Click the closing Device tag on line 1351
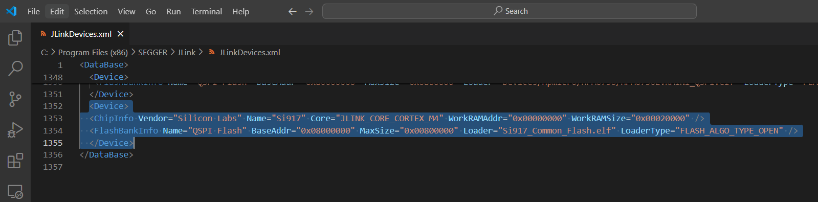This screenshot has width=818, height=202. (111, 94)
